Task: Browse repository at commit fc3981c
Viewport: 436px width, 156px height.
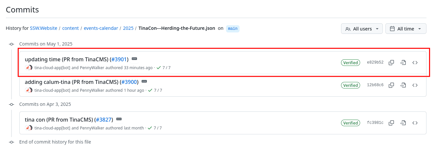Action: tap(415, 123)
